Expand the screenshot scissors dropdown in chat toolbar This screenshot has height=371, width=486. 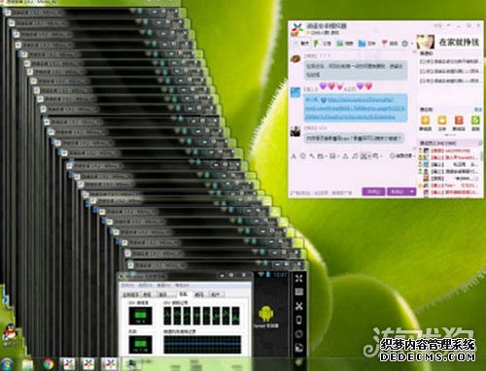[369, 156]
